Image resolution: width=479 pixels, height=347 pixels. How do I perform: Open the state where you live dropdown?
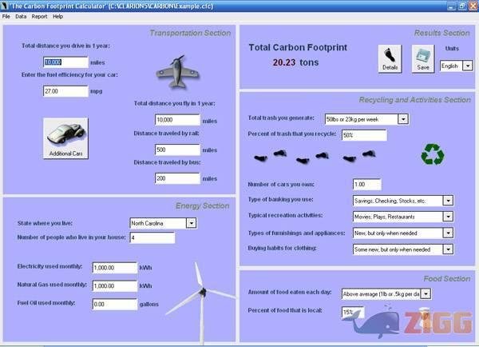191,223
